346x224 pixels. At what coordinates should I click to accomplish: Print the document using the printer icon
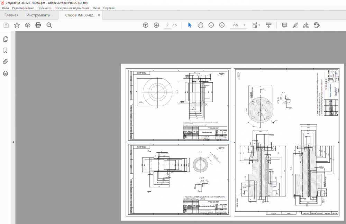tap(38, 25)
